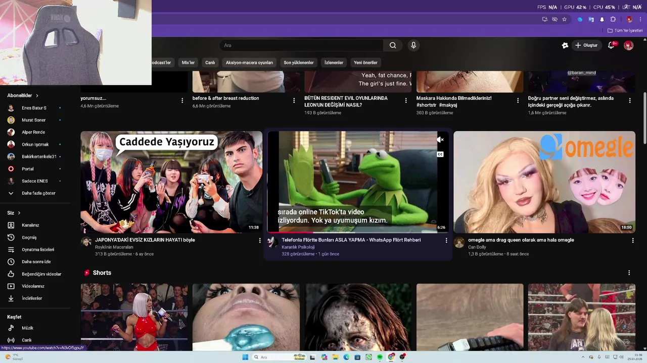Open Tüm Yer İşaretleri bookmarks folder
Screen dimensions: 647x363
click(x=625, y=30)
